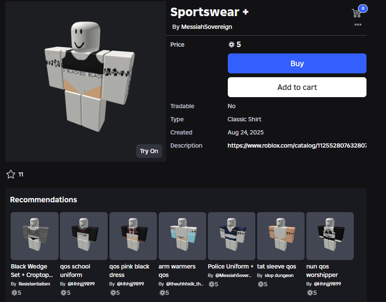Open arm warmers qos thumbnail
The image size is (386, 302).
tap(182, 236)
